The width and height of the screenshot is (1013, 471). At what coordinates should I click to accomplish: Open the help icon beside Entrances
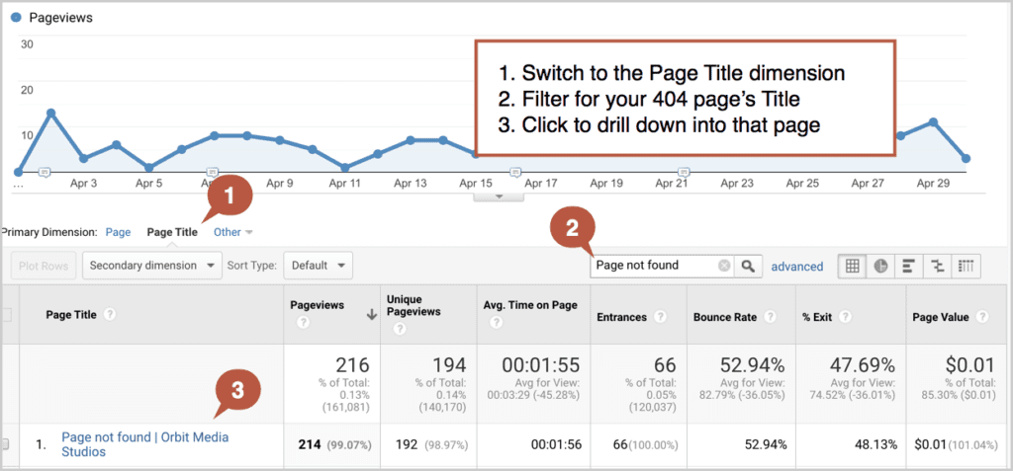point(660,317)
